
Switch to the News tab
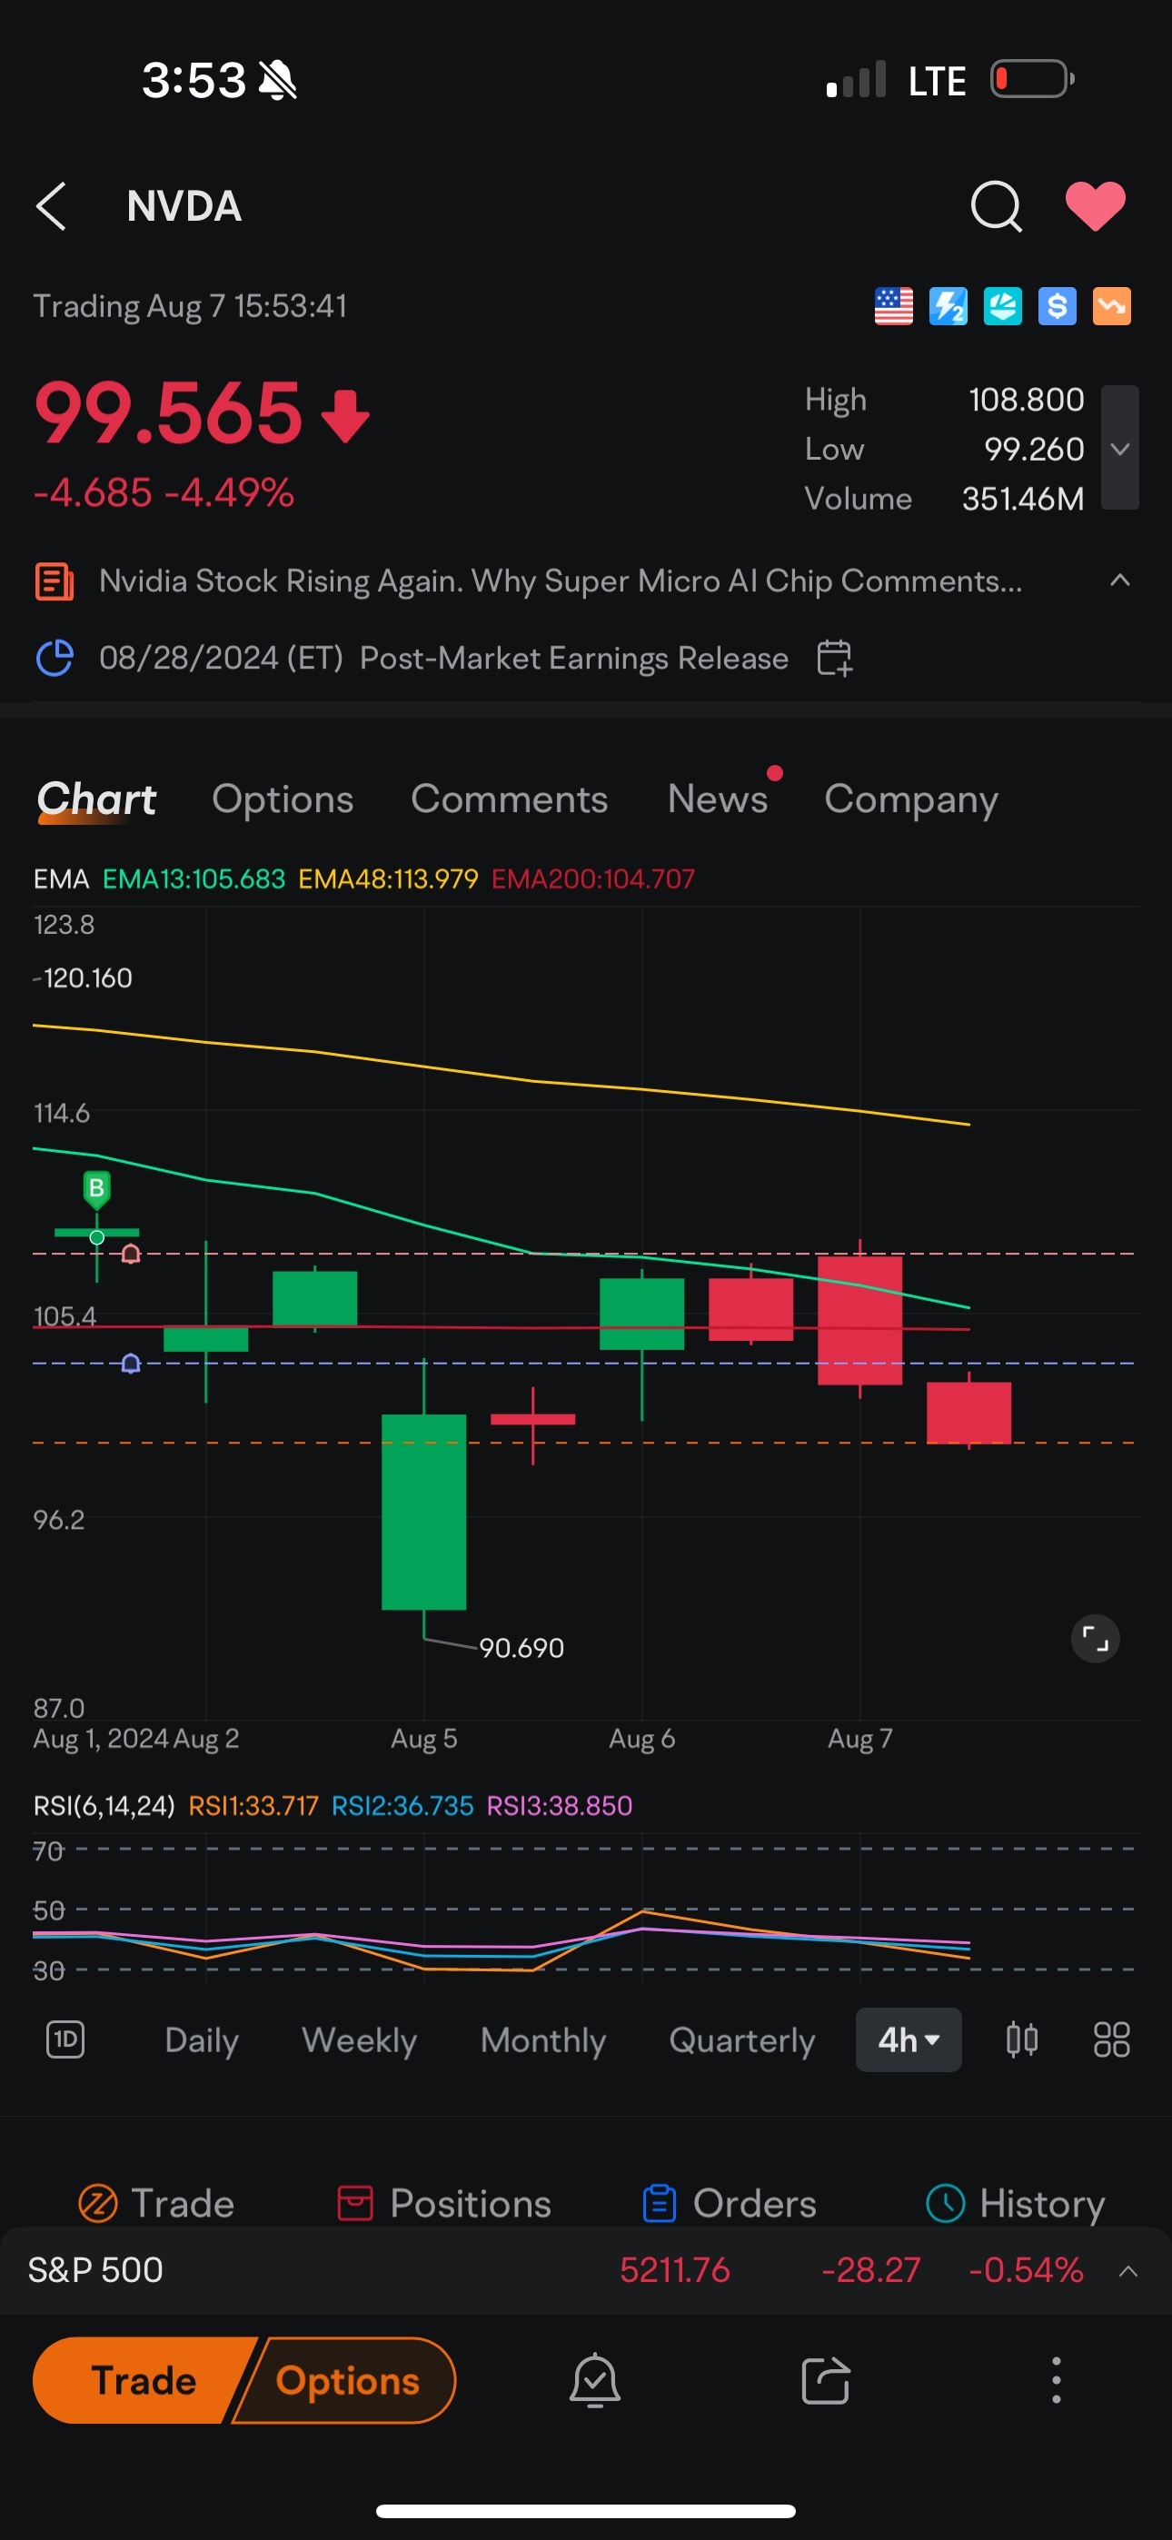(717, 799)
